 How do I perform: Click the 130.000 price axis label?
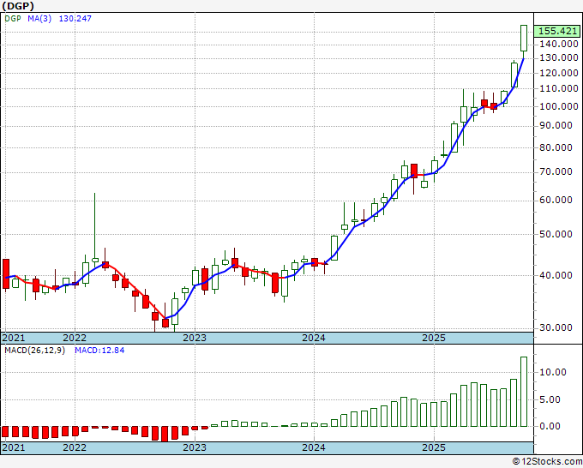coord(559,58)
